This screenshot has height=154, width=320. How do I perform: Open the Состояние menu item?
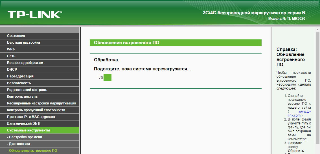point(16,36)
